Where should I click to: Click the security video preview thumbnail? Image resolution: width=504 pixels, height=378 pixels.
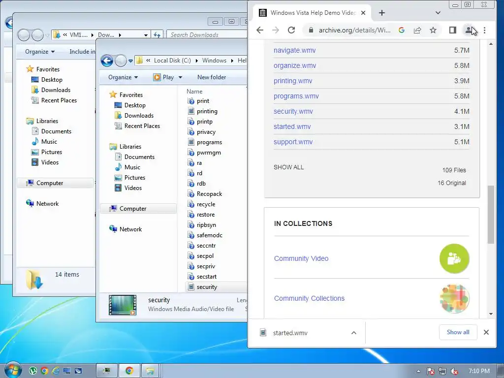123,305
